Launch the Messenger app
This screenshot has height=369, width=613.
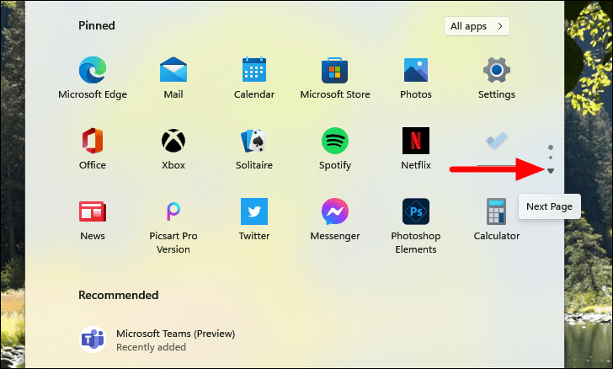[335, 220]
